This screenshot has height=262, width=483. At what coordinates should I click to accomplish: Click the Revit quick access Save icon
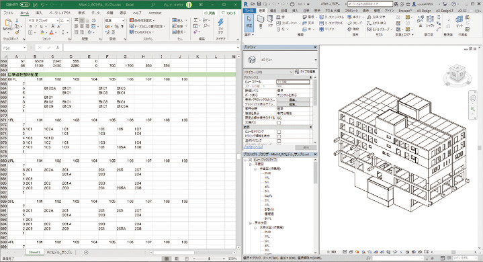pyautogui.click(x=259, y=4)
